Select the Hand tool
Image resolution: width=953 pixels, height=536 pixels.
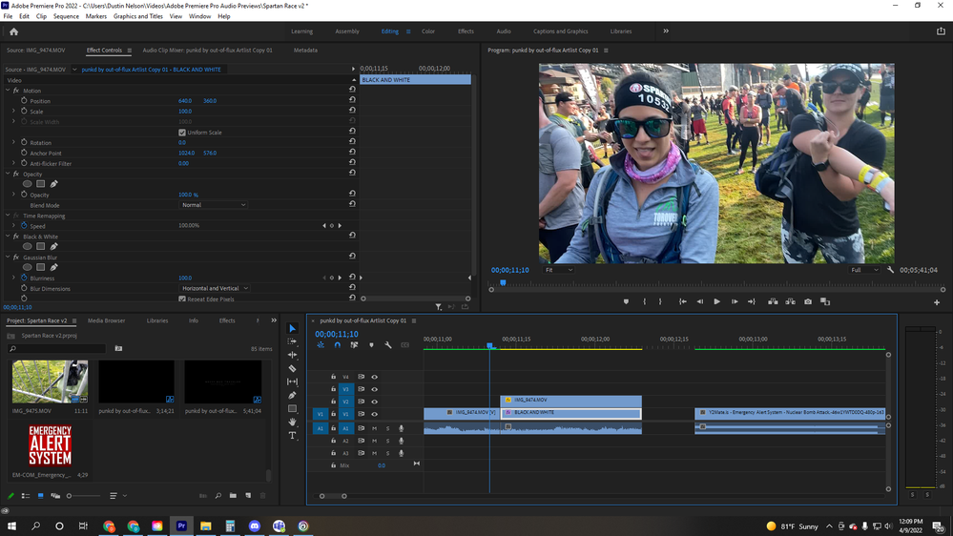(293, 422)
